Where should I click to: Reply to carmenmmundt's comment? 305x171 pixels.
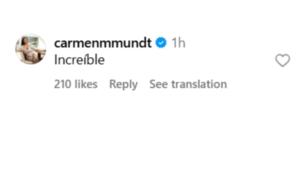[123, 84]
